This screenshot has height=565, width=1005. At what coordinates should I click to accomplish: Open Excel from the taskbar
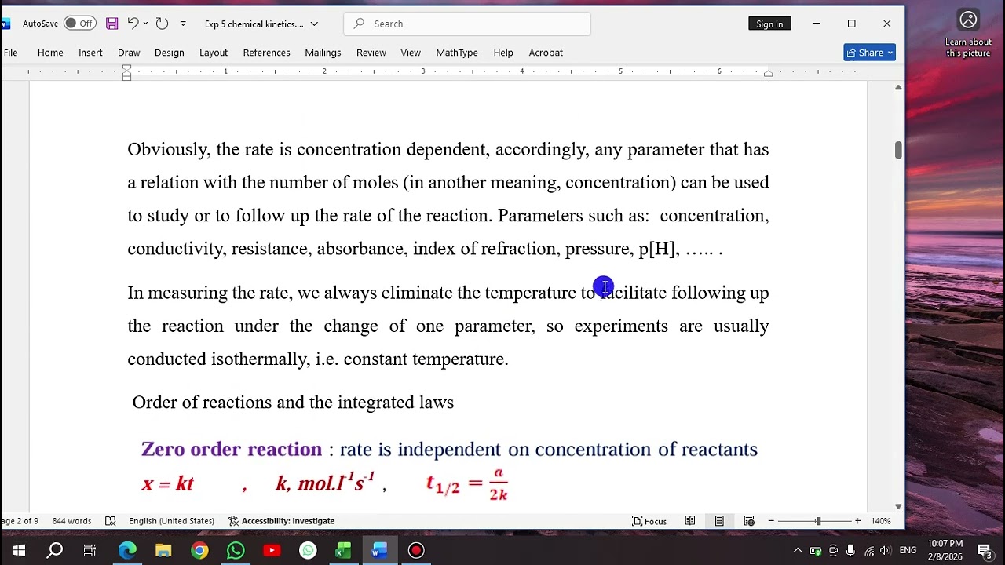point(344,551)
